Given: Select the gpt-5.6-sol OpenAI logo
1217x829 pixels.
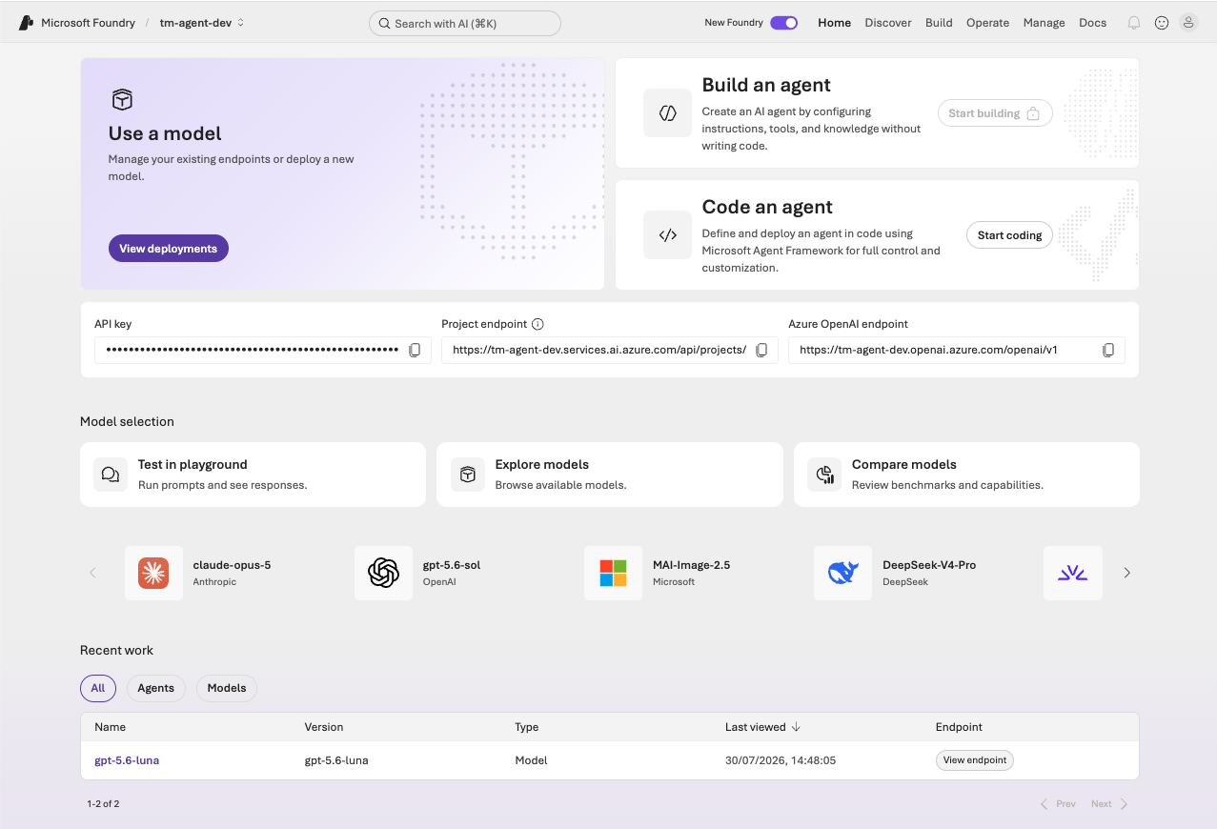Looking at the screenshot, I should (x=383, y=573).
